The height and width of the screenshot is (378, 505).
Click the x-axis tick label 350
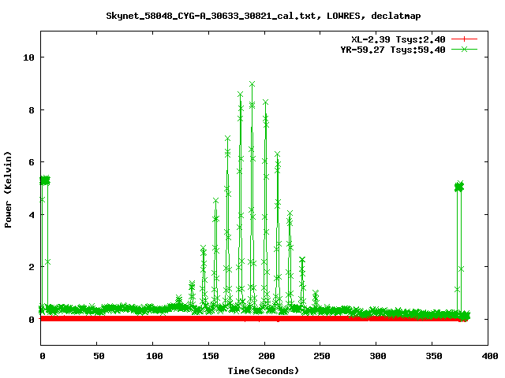(x=434, y=356)
